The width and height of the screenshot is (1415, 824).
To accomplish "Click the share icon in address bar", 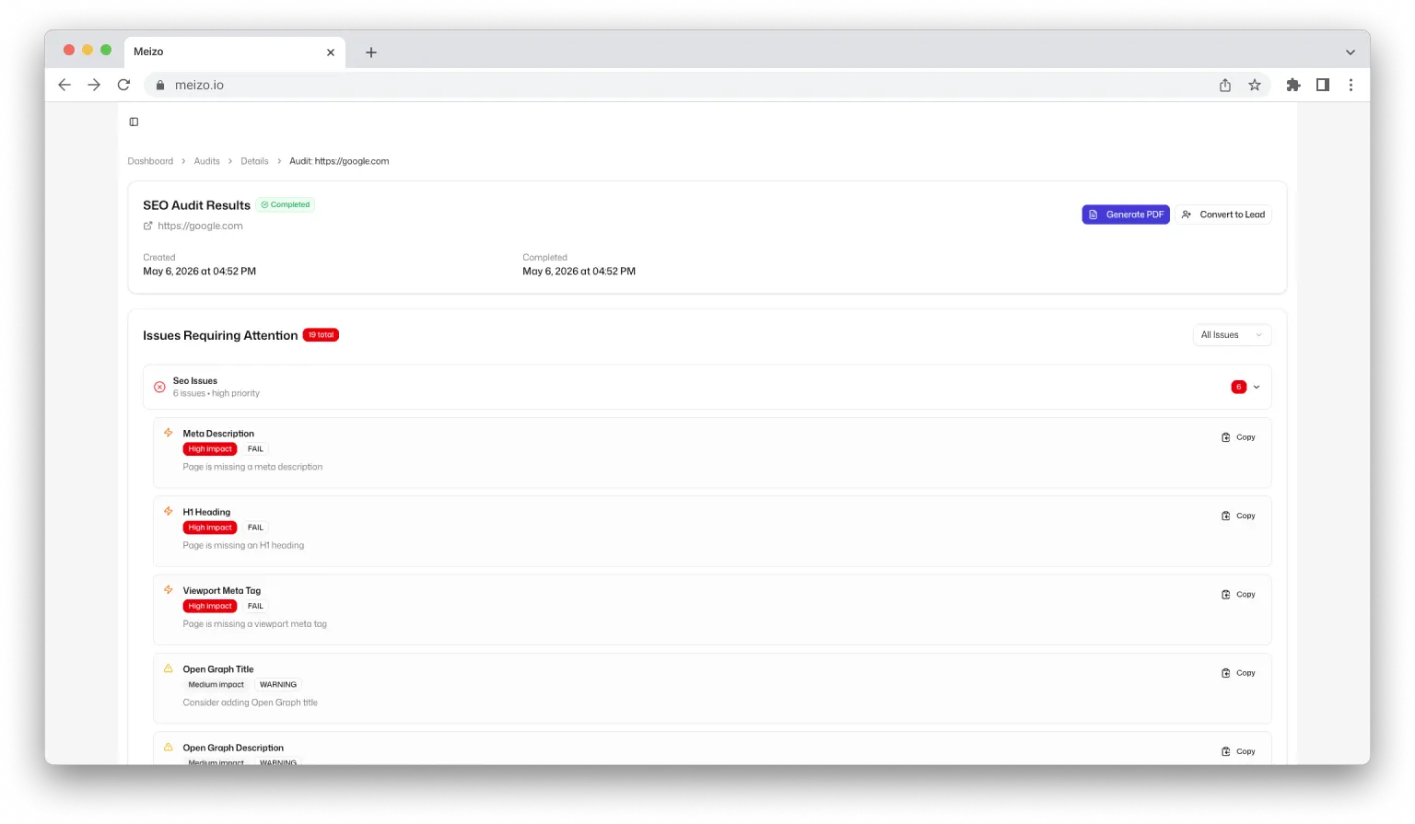I will tap(1225, 85).
